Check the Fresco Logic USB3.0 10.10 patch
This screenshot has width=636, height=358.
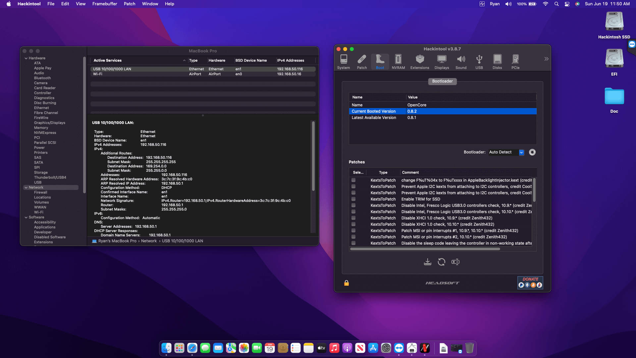(353, 211)
